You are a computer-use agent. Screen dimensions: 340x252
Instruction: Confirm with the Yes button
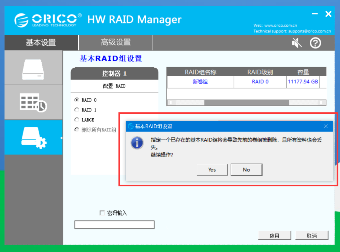(212, 170)
